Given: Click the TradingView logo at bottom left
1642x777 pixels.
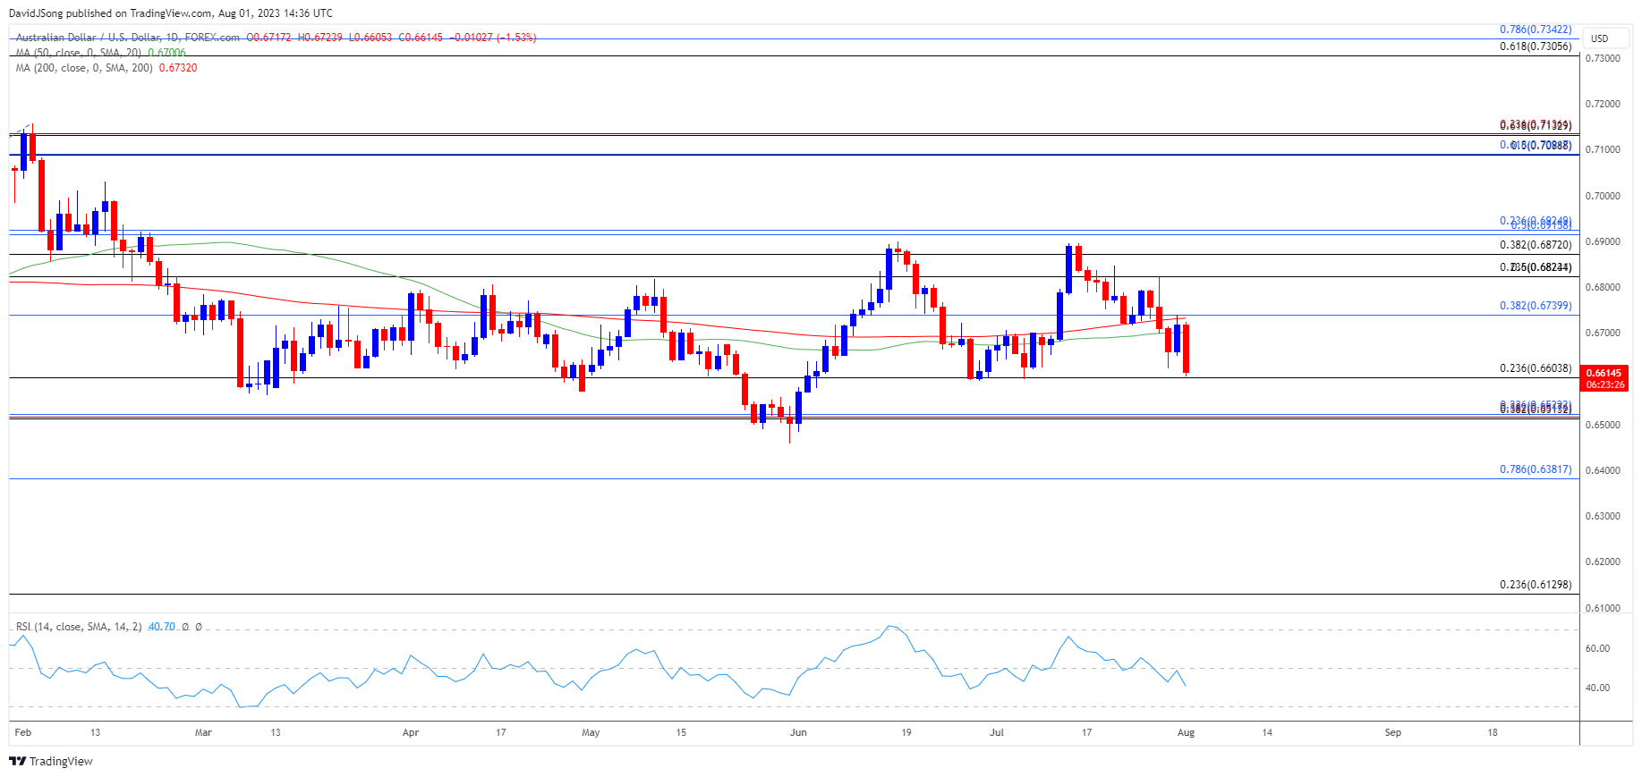Looking at the screenshot, I should 51,761.
